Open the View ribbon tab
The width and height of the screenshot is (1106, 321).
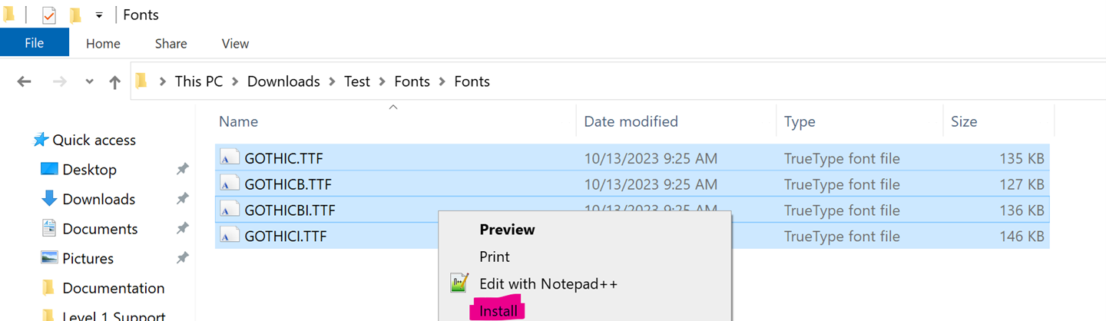point(235,44)
